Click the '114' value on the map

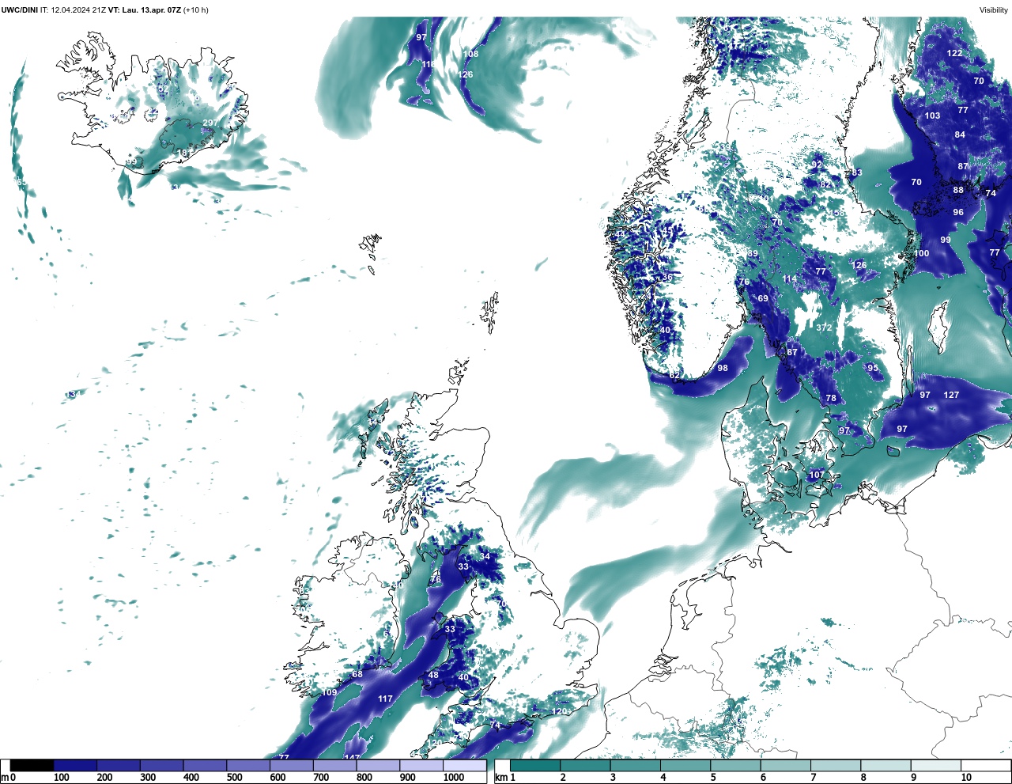(790, 278)
